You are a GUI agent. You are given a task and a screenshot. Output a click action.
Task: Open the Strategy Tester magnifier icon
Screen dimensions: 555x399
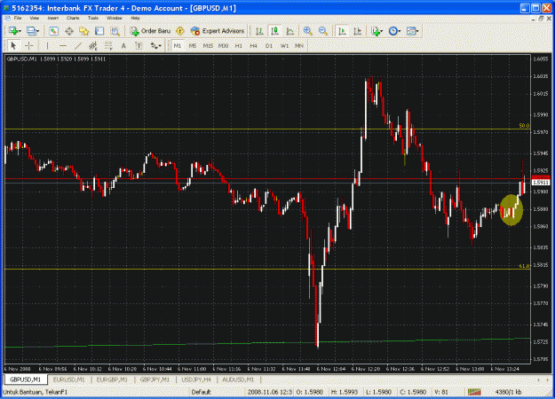click(x=115, y=31)
